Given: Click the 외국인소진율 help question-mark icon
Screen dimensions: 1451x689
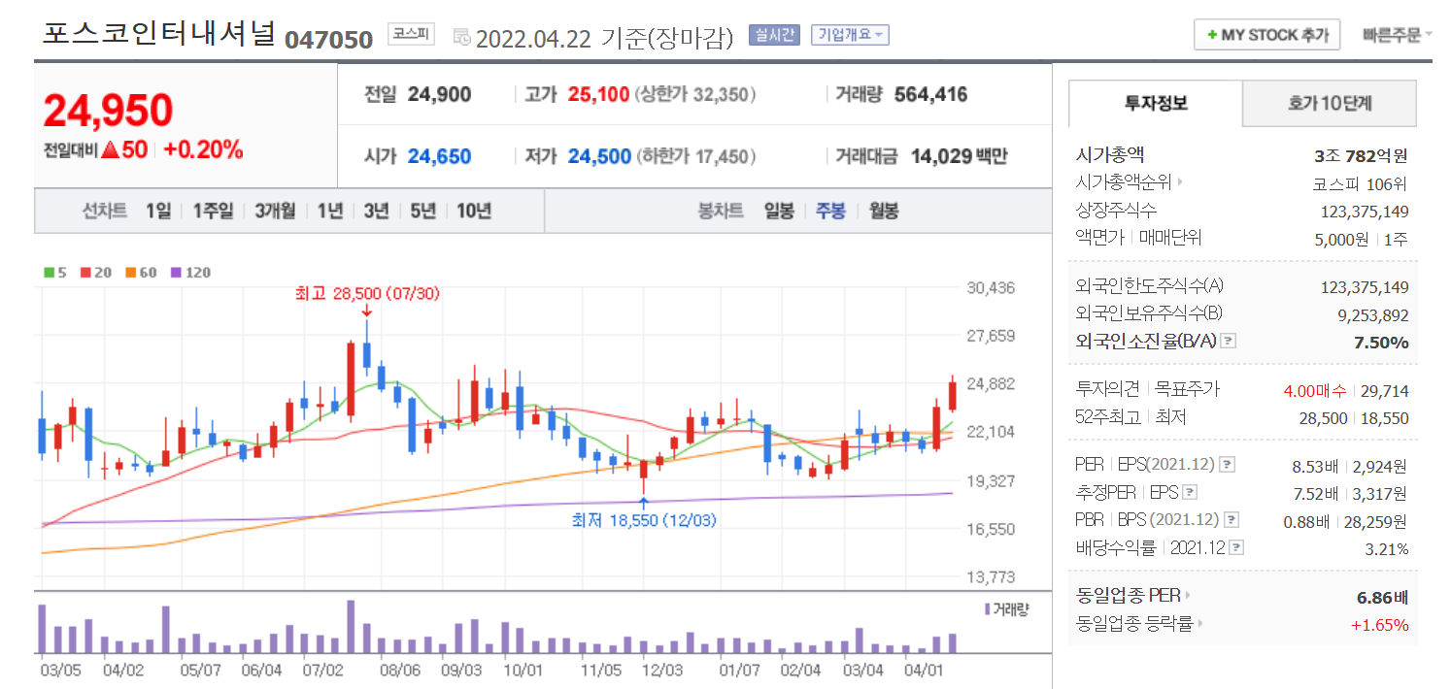Looking at the screenshot, I should tap(1229, 341).
